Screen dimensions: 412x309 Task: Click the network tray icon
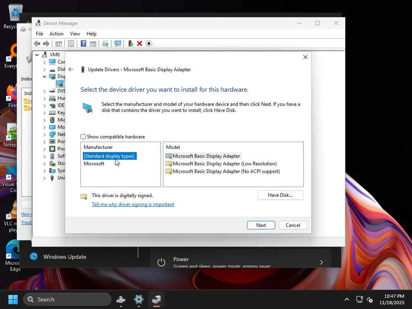point(359,299)
